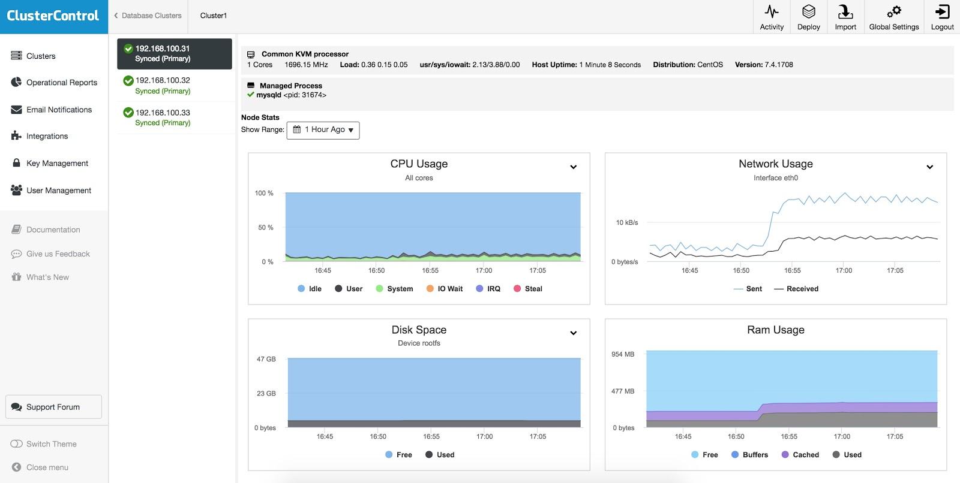The image size is (960, 483).
Task: Click the Integrations puzzle icon
Action: 16,136
